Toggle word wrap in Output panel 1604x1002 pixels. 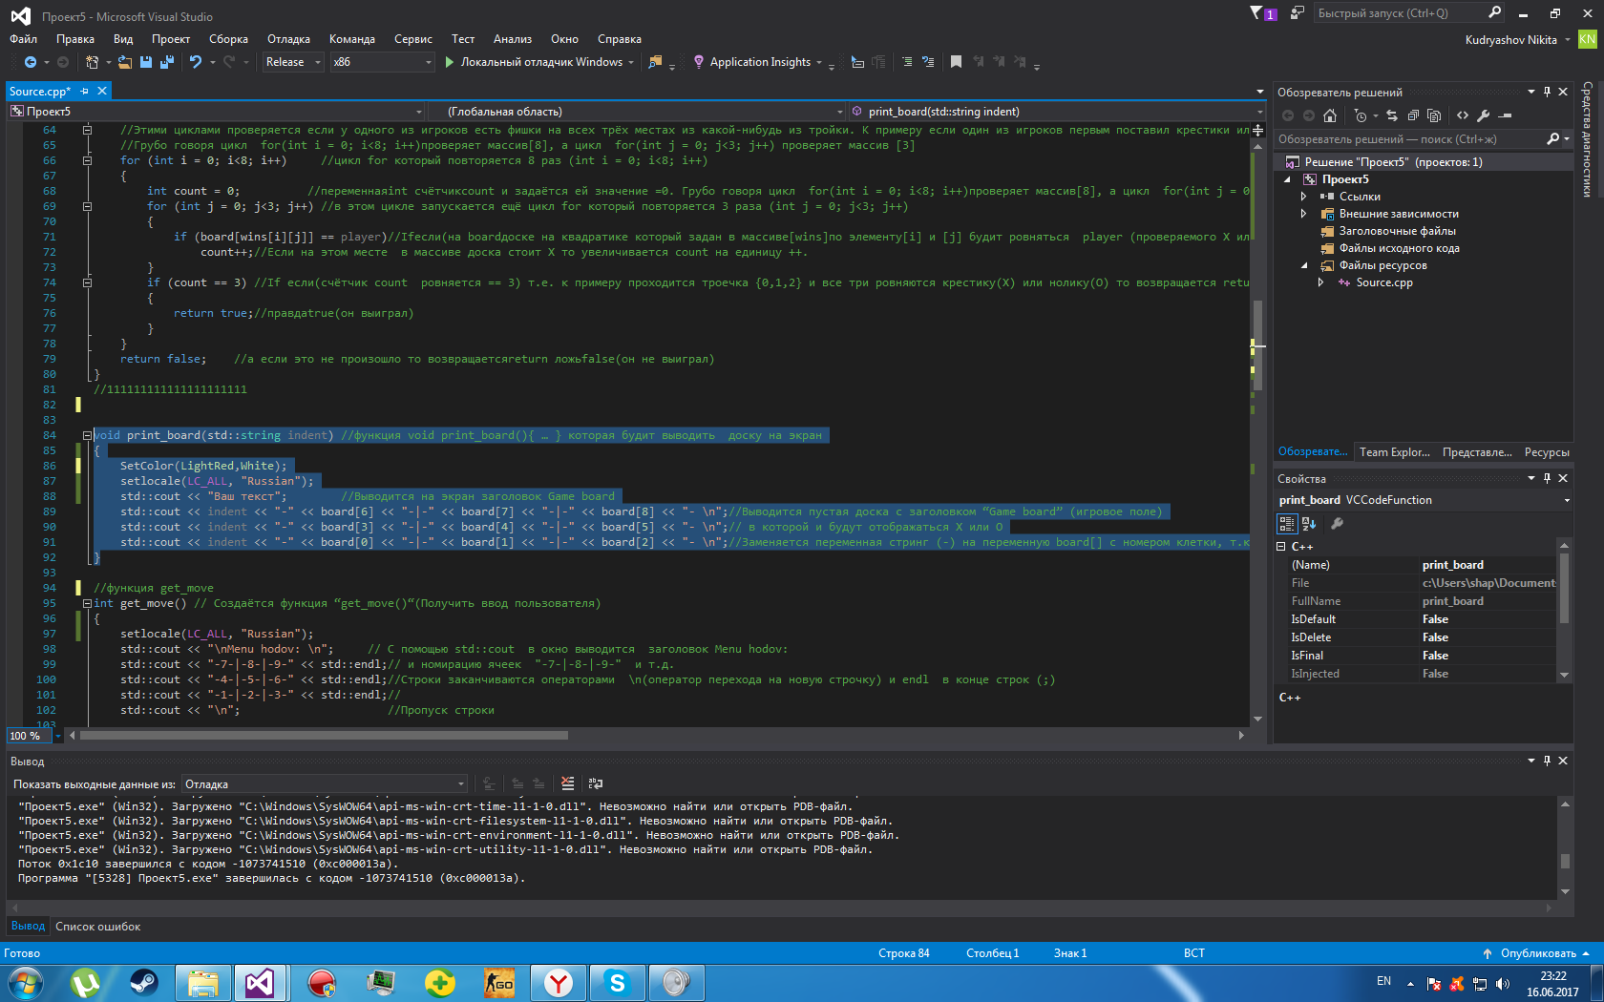[596, 783]
